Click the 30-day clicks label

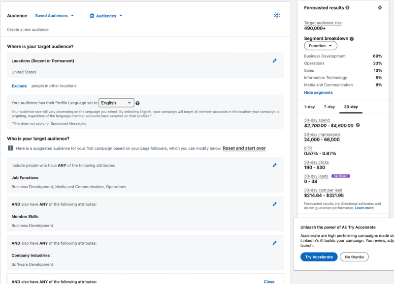pyautogui.click(x=316, y=162)
